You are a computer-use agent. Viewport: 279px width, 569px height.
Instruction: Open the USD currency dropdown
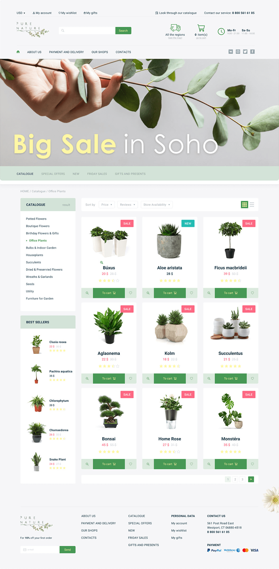tap(21, 13)
